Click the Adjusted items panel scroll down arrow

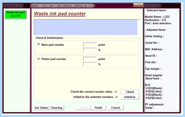coord(178,111)
